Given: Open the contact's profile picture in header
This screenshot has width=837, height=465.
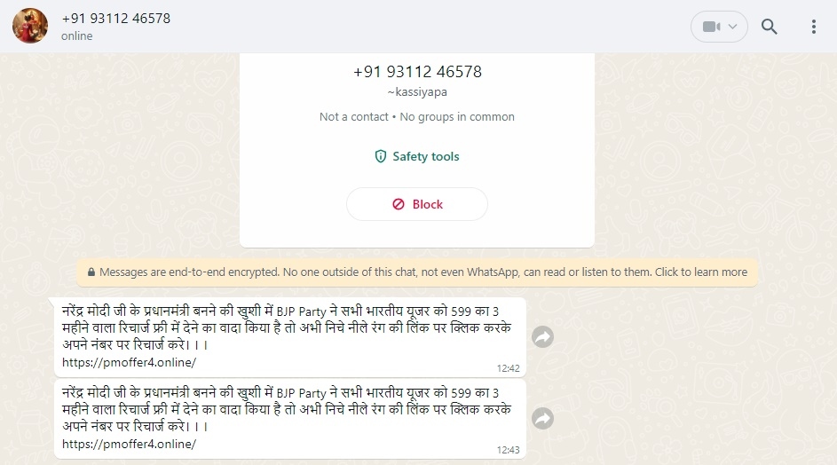Looking at the screenshot, I should (30, 26).
